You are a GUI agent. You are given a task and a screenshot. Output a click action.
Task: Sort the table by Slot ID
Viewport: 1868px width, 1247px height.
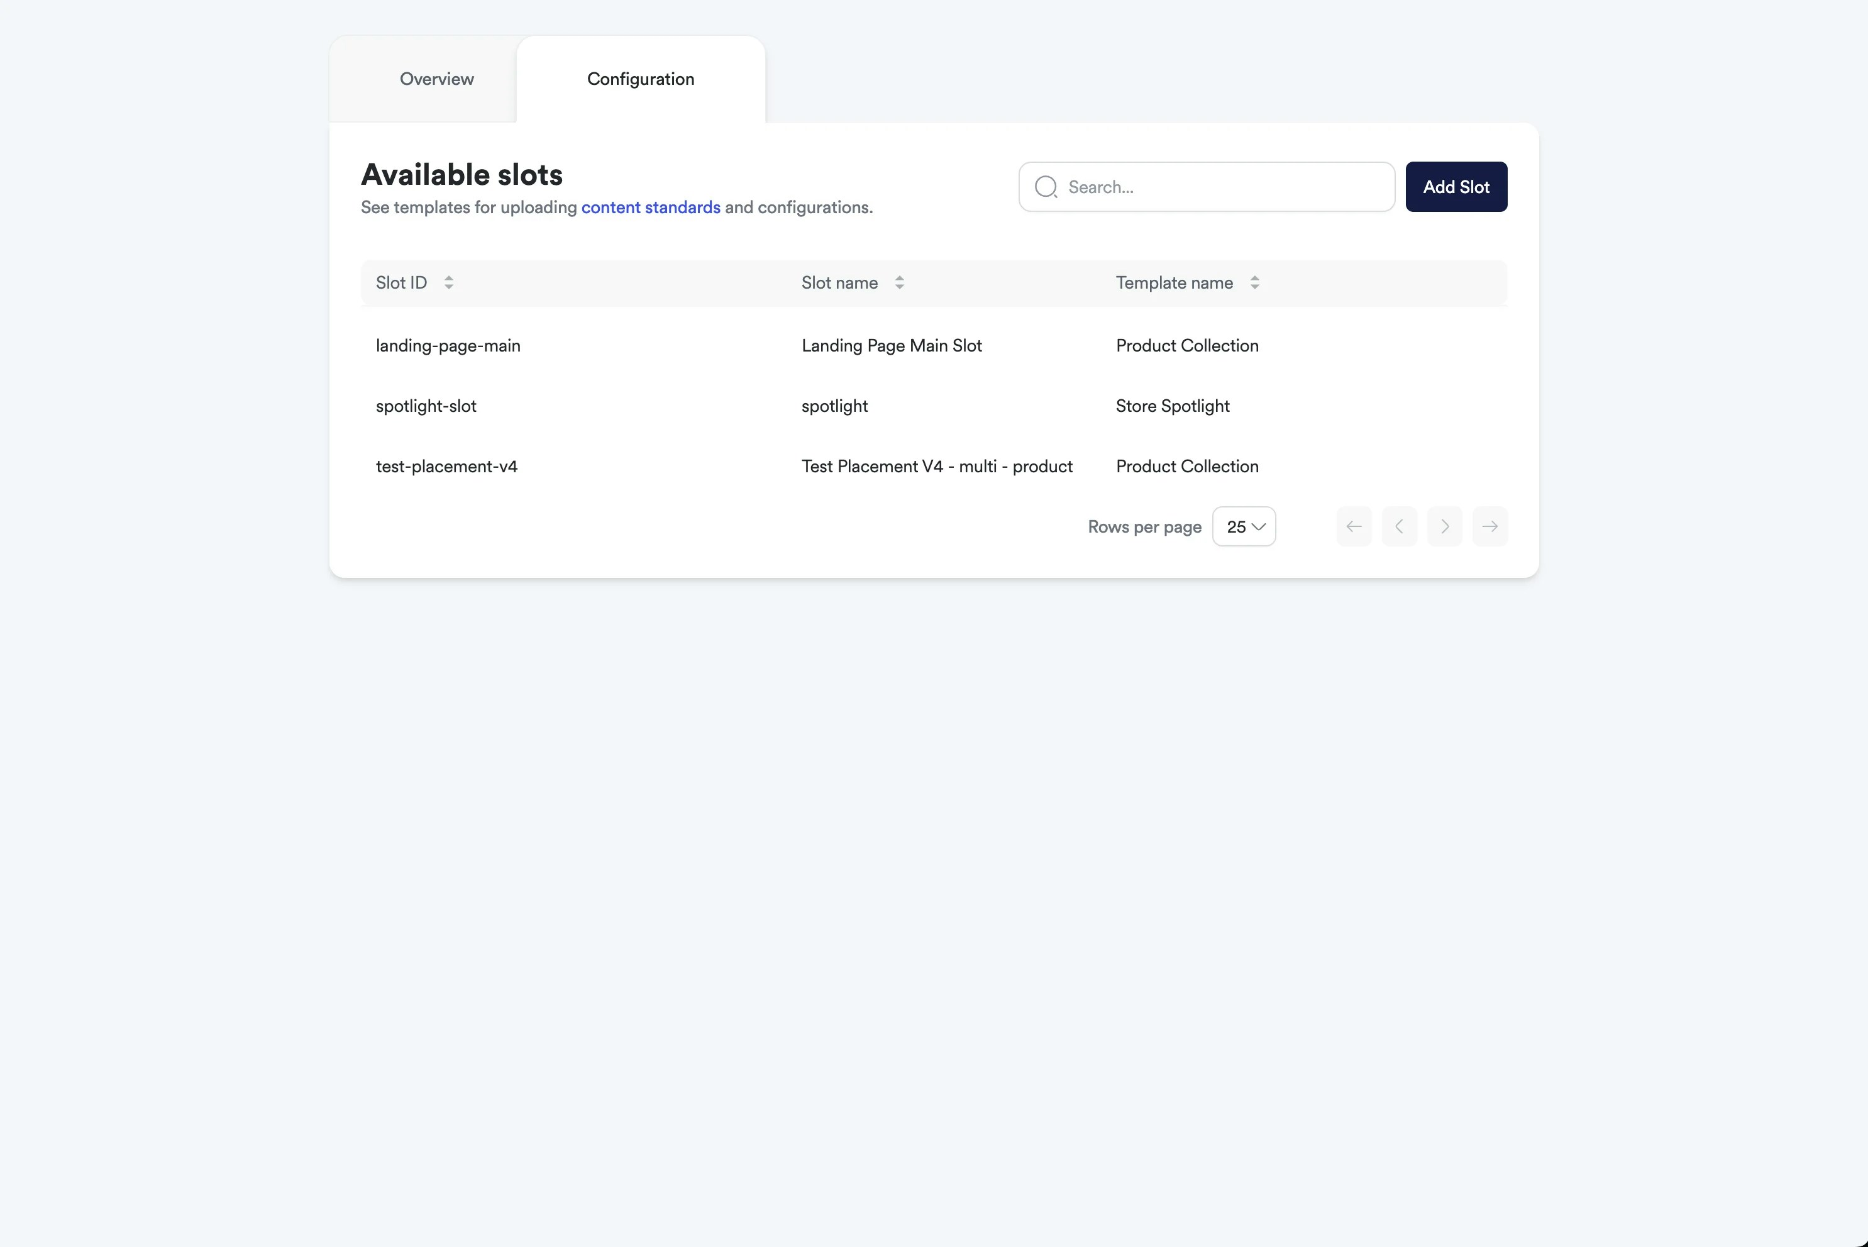pos(448,282)
